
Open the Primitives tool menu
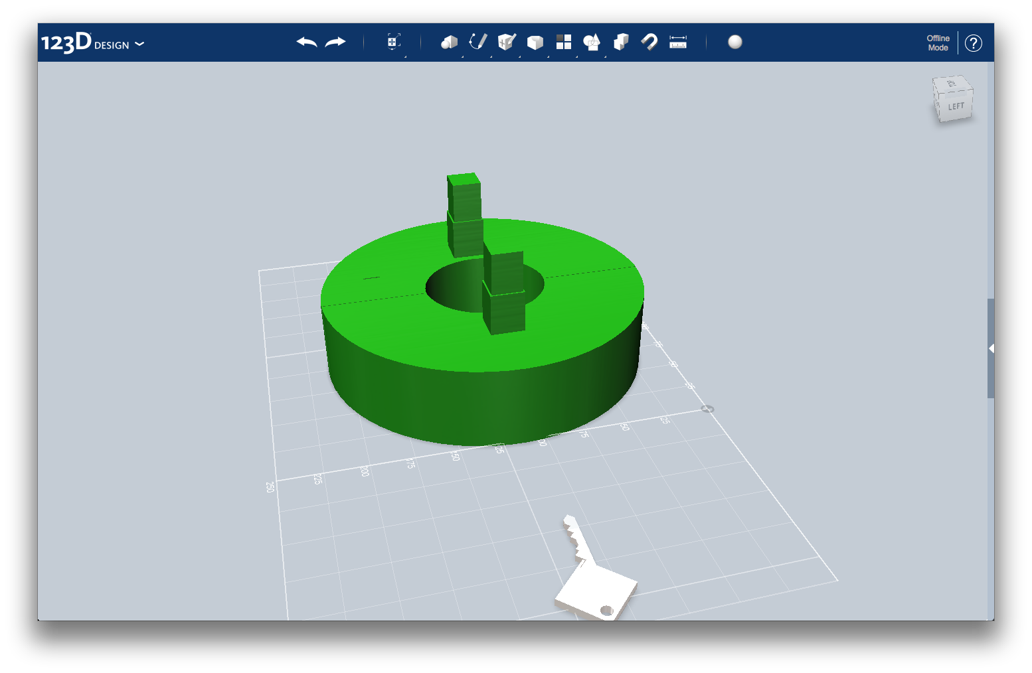point(450,42)
